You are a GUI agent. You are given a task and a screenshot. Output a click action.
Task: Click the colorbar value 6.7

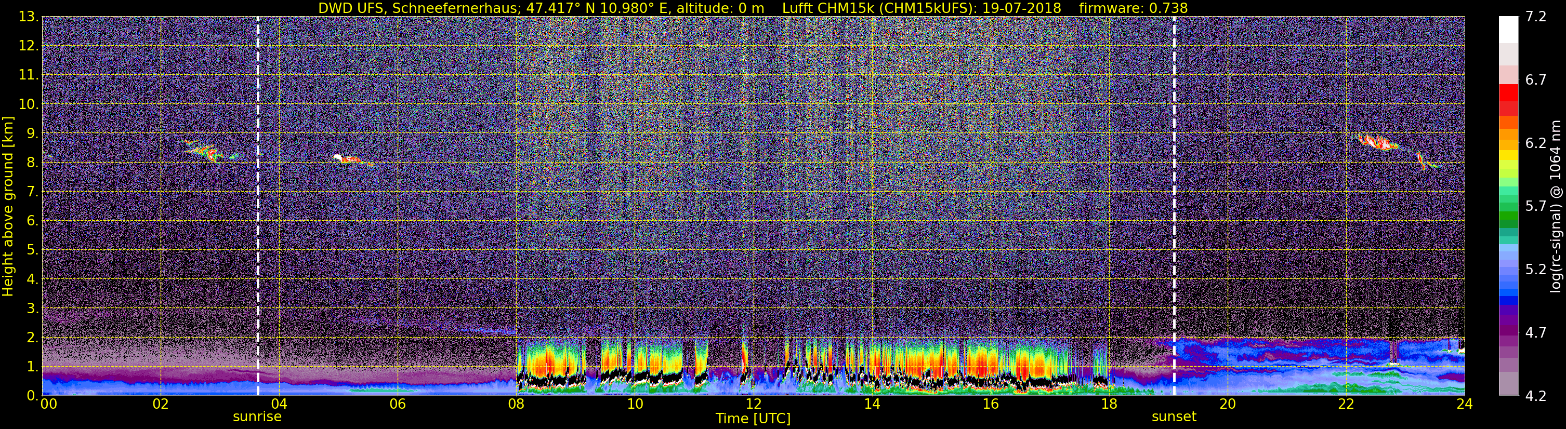pyautogui.click(x=1536, y=80)
